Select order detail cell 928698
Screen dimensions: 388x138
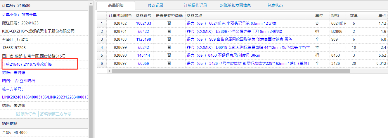coord(120,55)
